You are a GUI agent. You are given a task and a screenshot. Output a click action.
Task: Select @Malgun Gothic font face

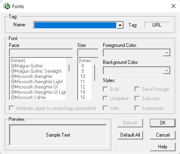click(x=38, y=66)
